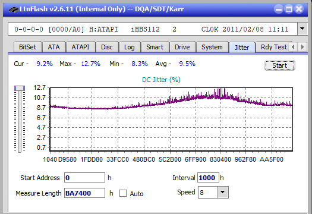
Task: Open the Log tab
Action: (130, 47)
